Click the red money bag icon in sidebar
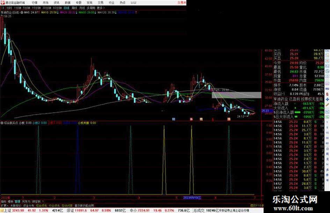This screenshot has width=330, height=213. coord(327,94)
